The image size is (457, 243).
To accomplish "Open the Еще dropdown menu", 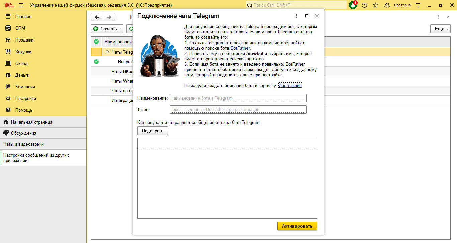I will coord(440,29).
